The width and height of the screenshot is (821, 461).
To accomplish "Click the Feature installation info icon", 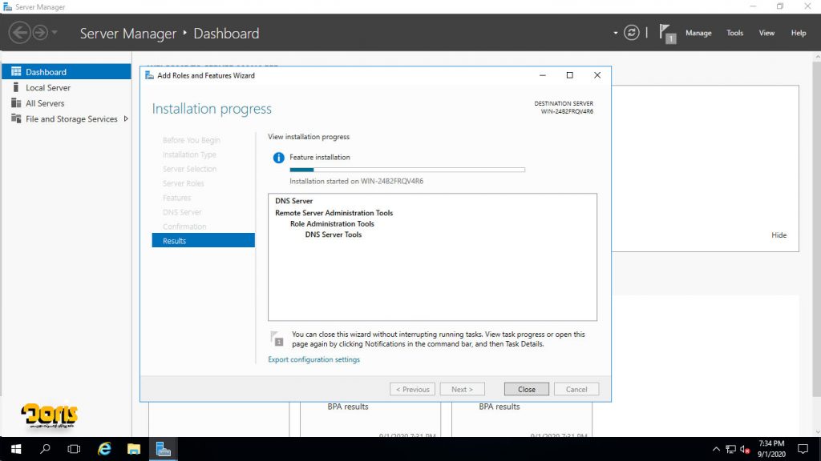I will (x=278, y=158).
